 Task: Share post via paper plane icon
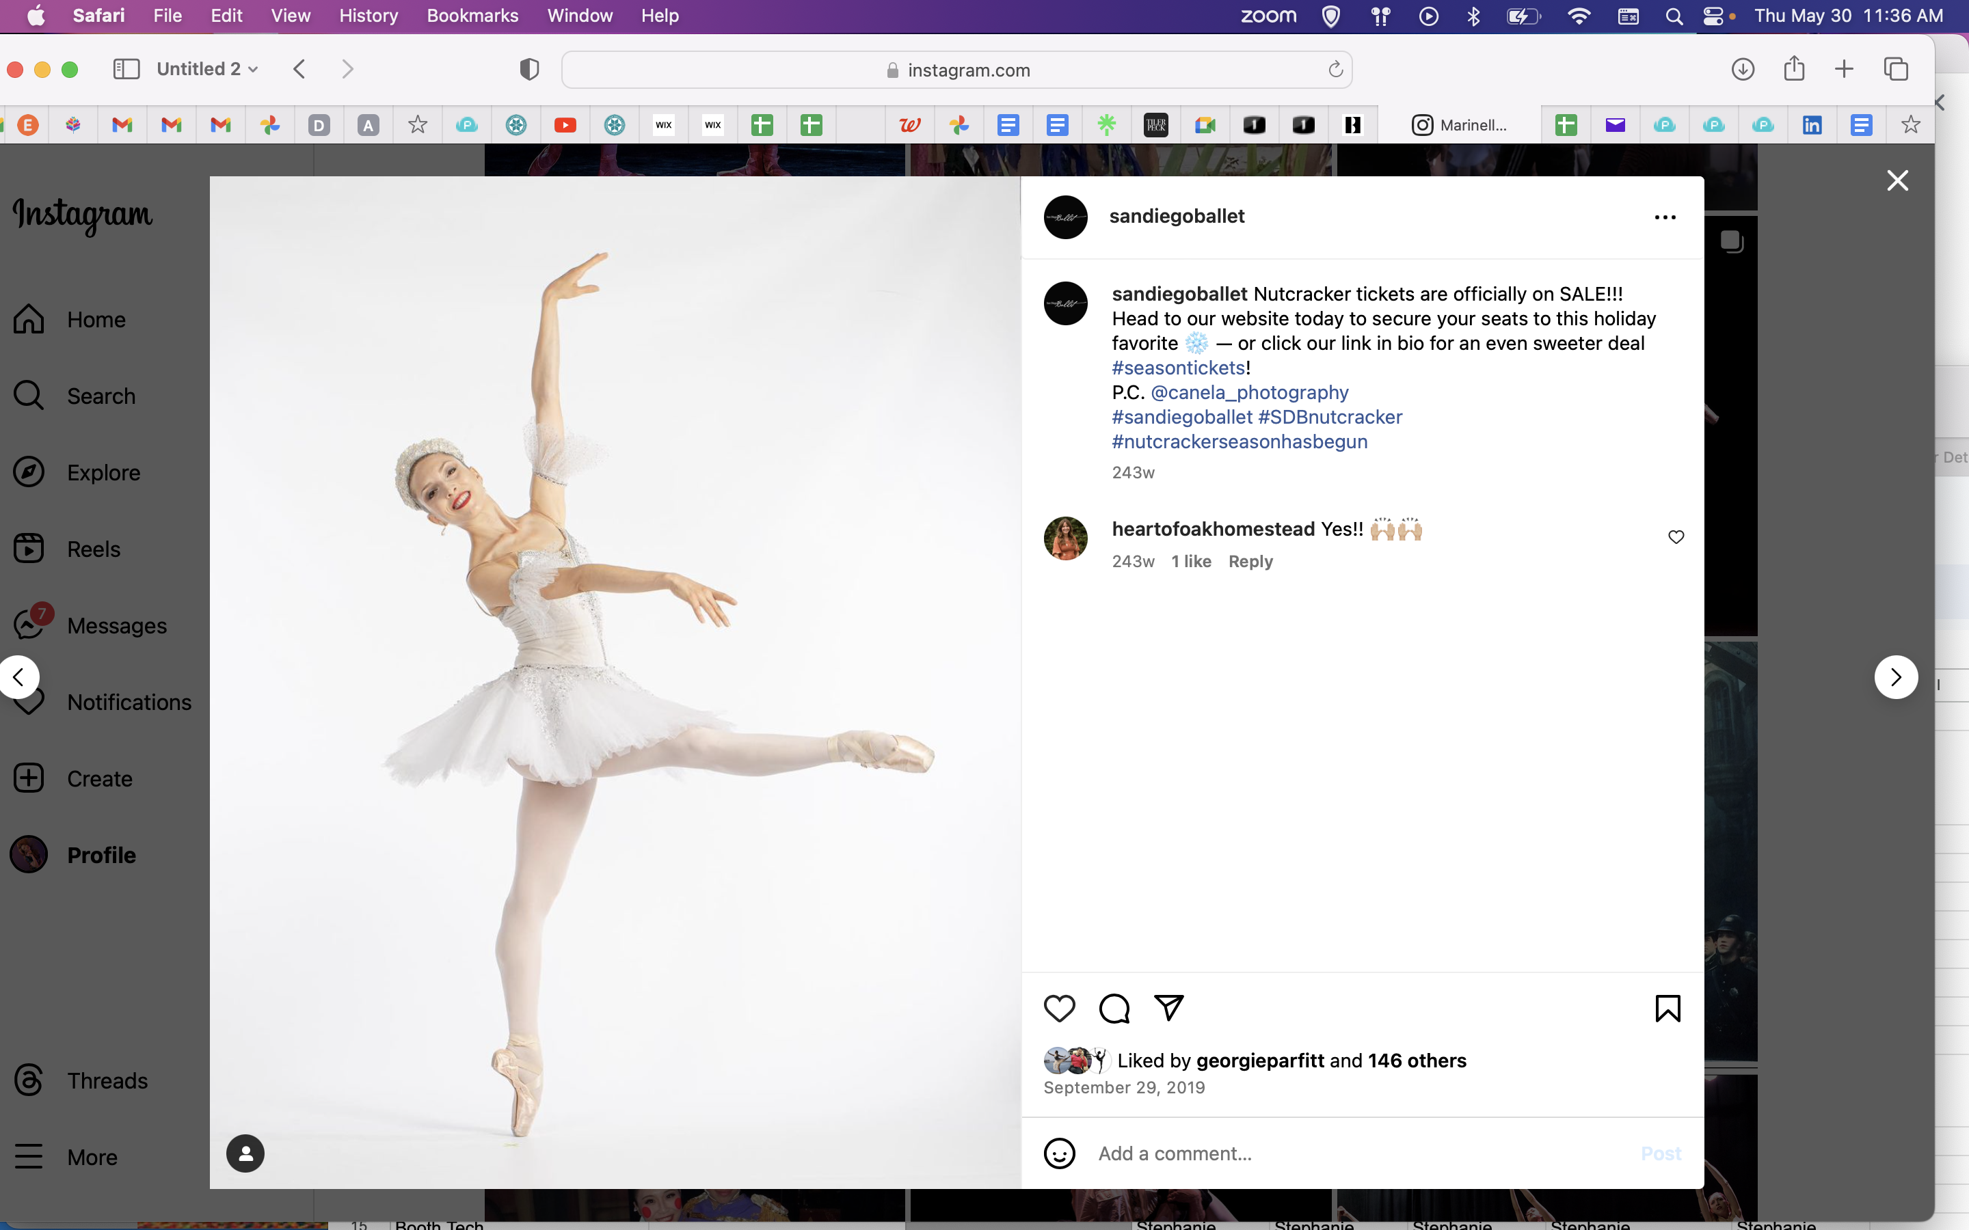[1169, 1008]
